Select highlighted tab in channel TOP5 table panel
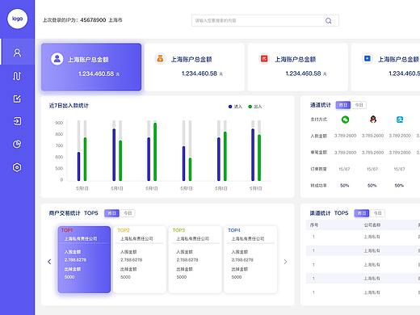The width and height of the screenshot is (420, 315). (362, 213)
